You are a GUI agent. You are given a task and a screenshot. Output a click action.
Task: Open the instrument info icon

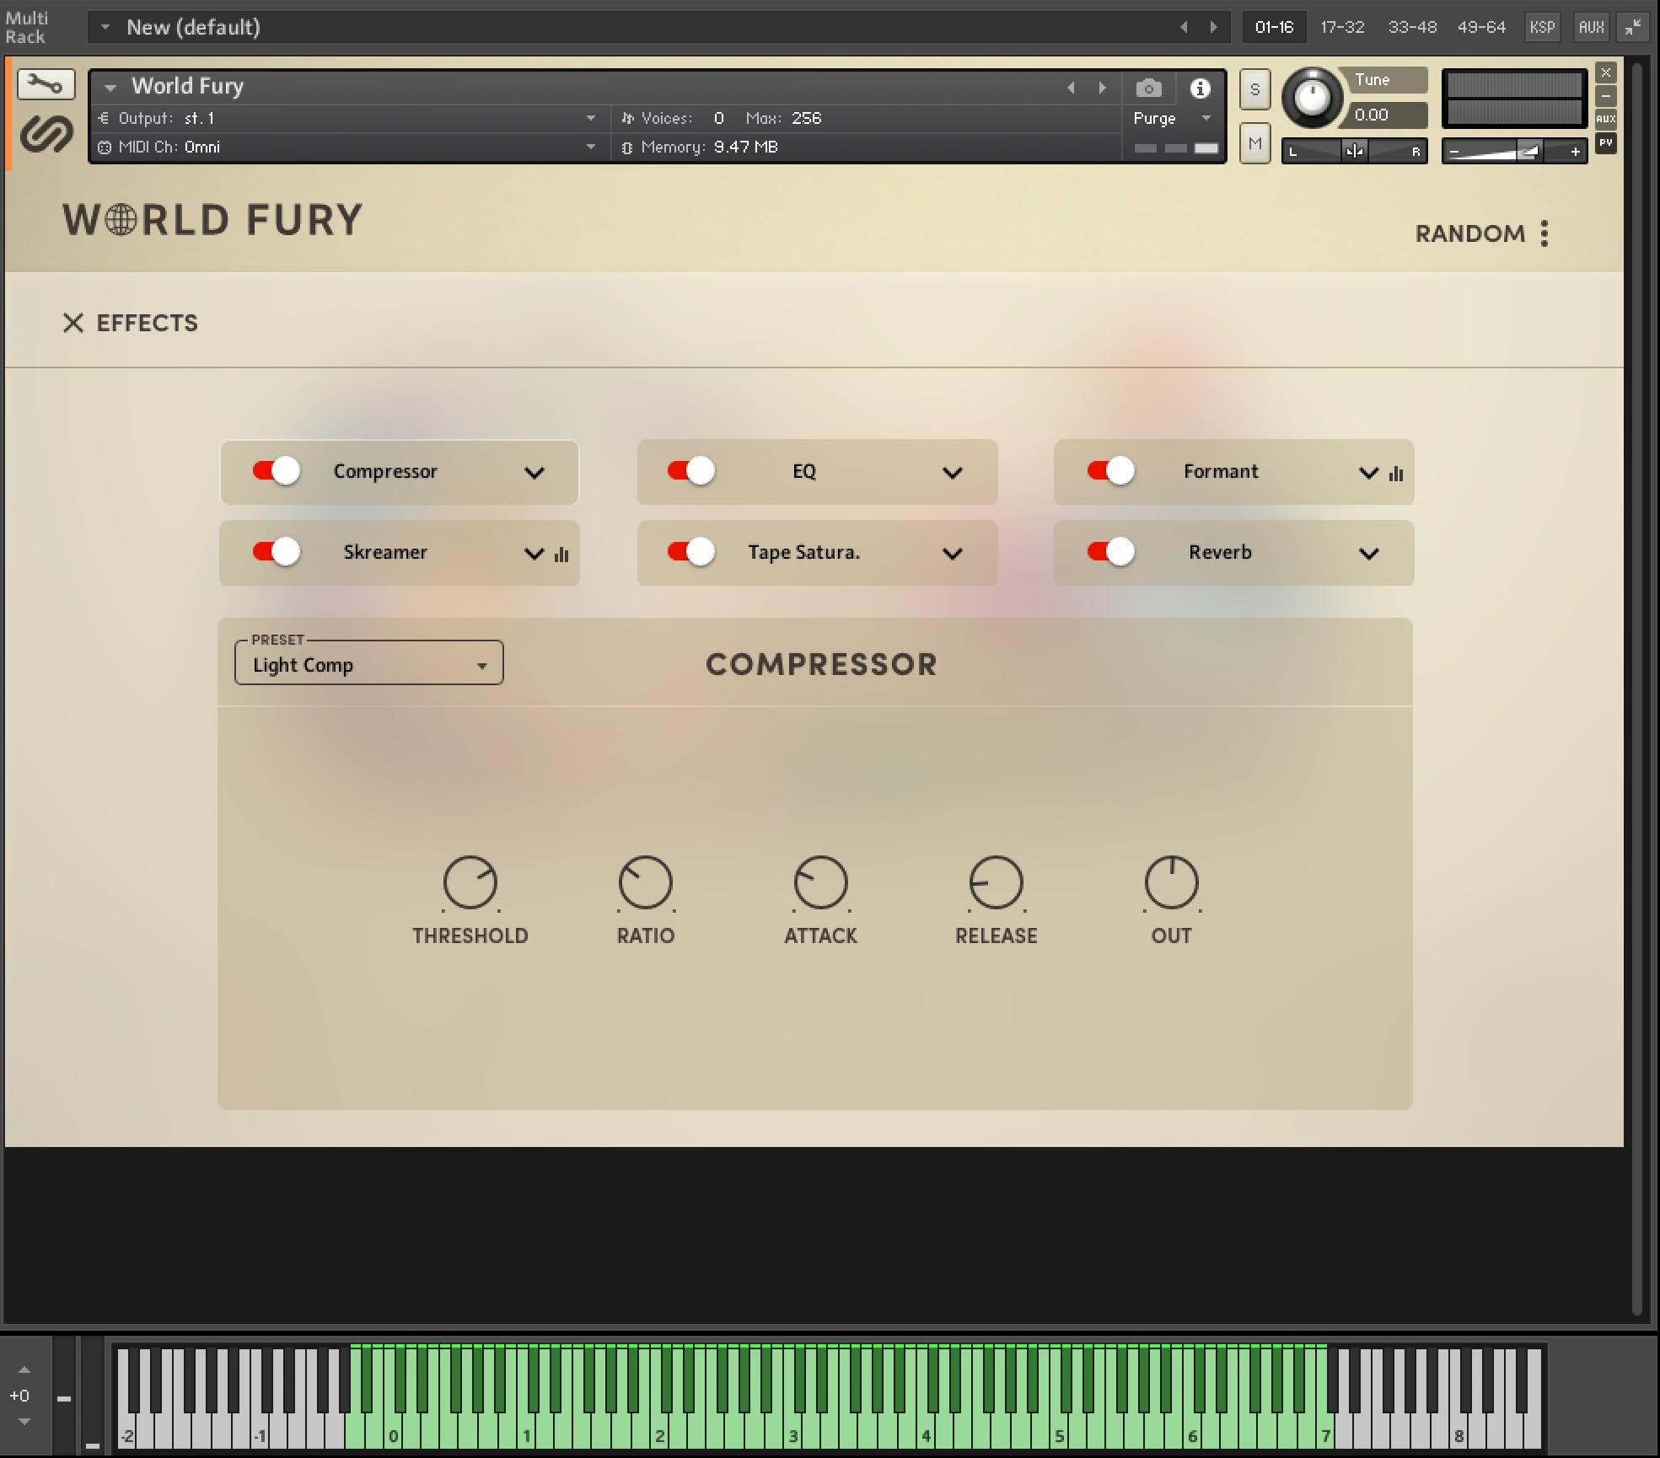tap(1201, 88)
